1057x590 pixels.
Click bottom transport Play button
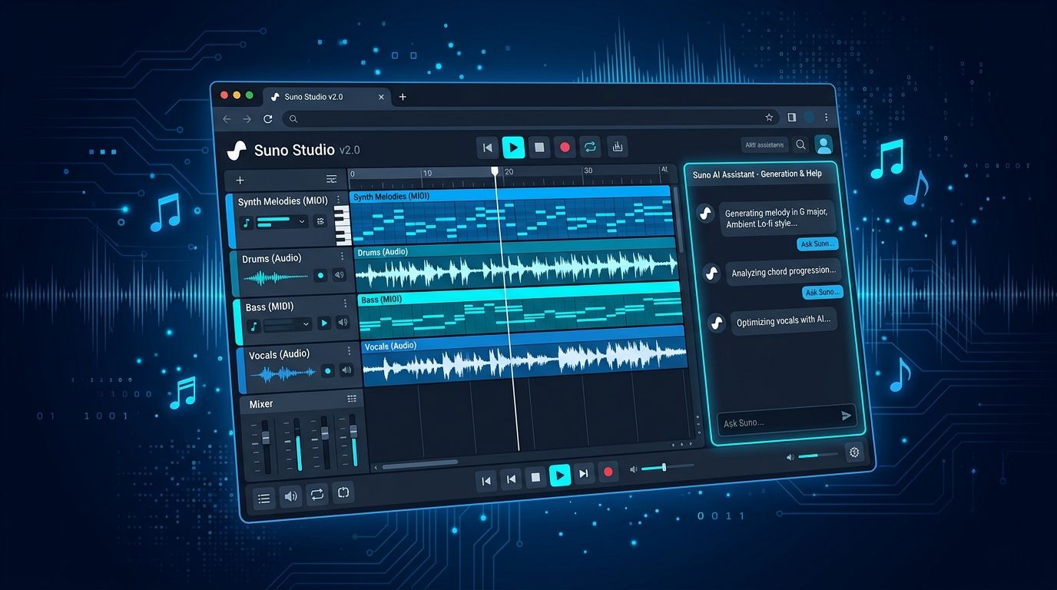click(560, 476)
